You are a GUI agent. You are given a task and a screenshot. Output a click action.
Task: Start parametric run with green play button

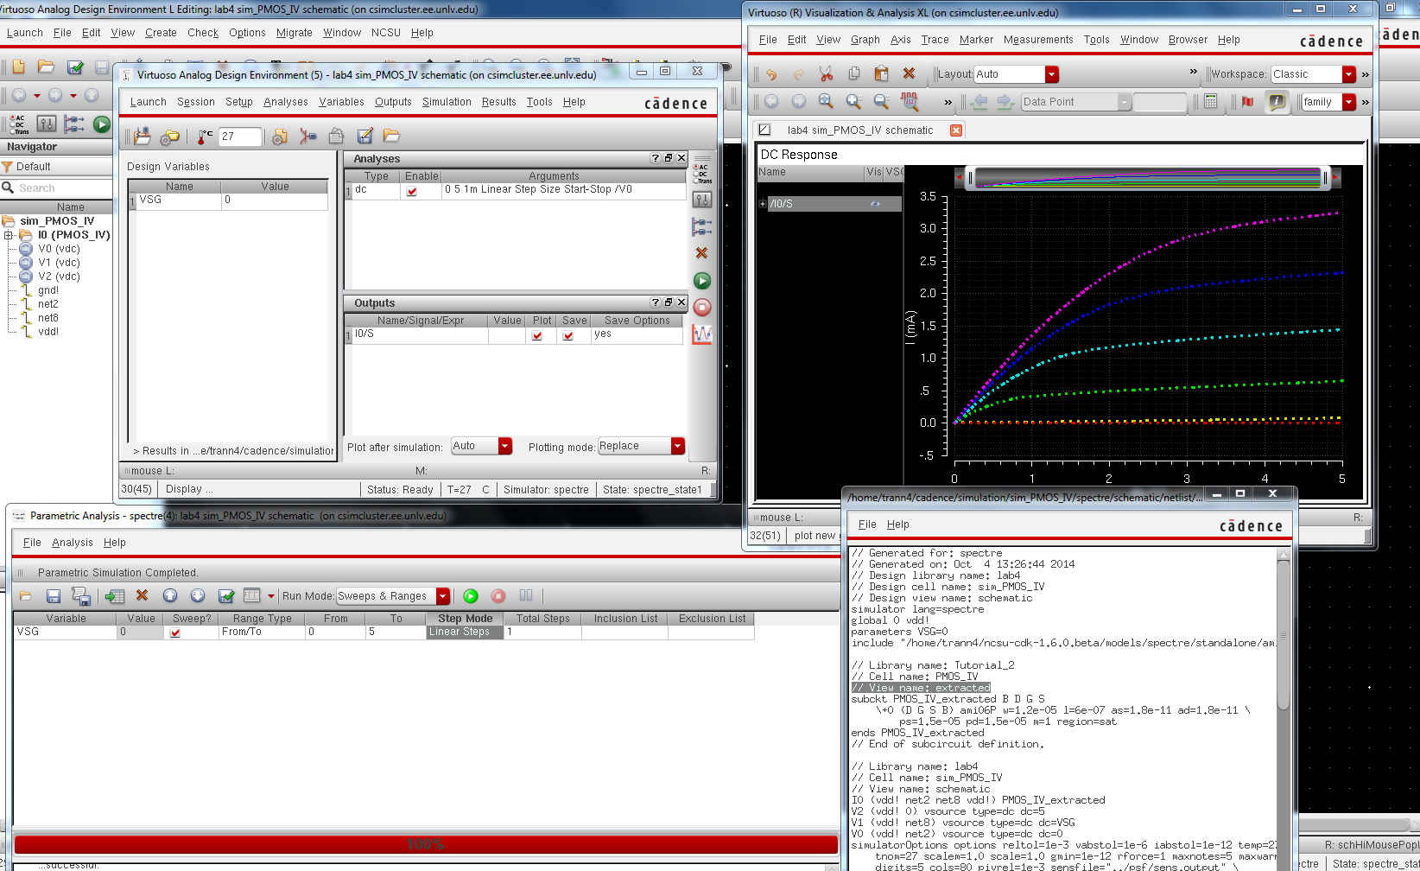coord(471,595)
